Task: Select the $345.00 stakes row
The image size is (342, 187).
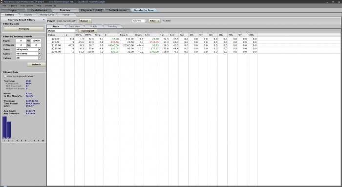Action: click(x=152, y=52)
